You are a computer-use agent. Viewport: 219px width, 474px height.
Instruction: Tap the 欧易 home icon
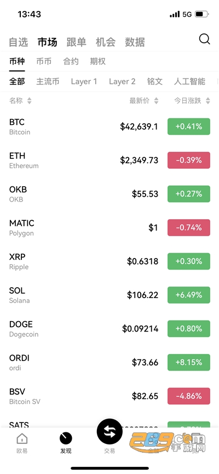(x=22, y=438)
